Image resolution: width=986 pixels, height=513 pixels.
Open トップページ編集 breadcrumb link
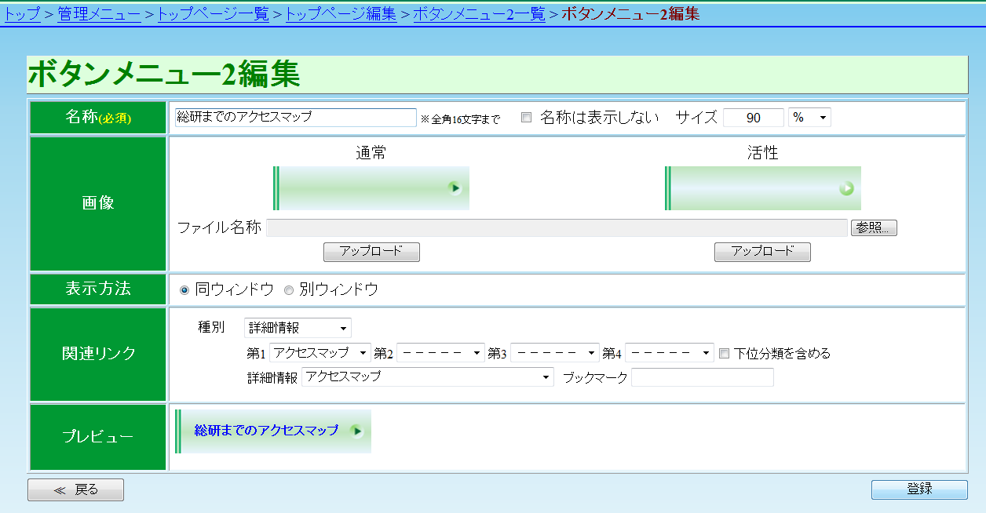[x=341, y=13]
